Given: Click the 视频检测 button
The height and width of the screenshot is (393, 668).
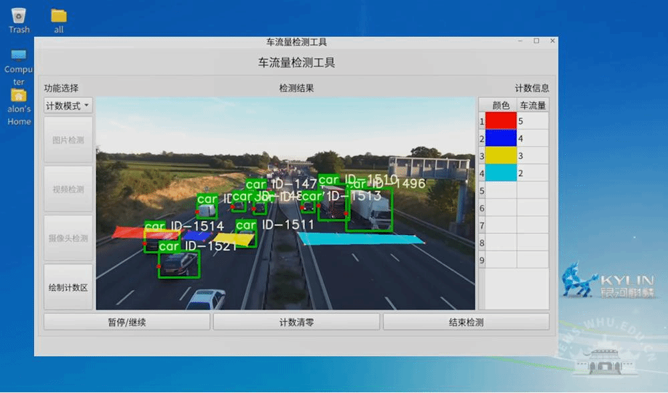Looking at the screenshot, I should point(68,189).
